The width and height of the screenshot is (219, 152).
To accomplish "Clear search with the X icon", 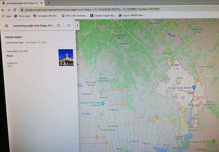I will pyautogui.click(x=69, y=25).
